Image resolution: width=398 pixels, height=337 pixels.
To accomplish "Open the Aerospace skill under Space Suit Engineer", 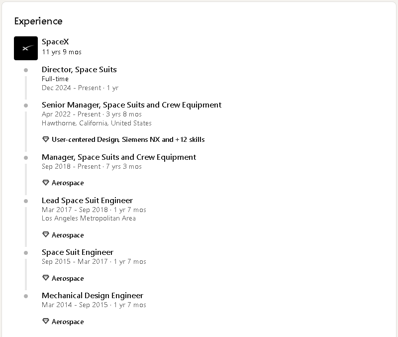I will coord(68,278).
